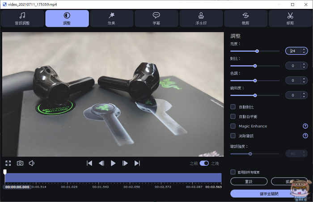Image resolution: width=313 pixels, height=202 pixels.
Task: Open the 字幕 subtitles tab
Action: (x=156, y=18)
